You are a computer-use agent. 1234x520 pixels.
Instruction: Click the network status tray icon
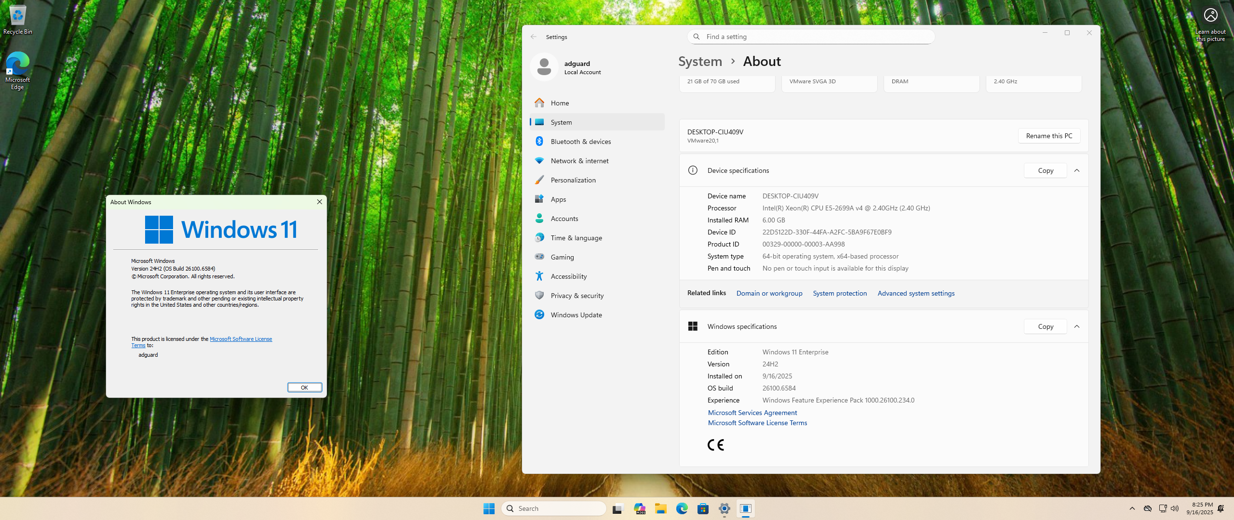click(x=1163, y=508)
